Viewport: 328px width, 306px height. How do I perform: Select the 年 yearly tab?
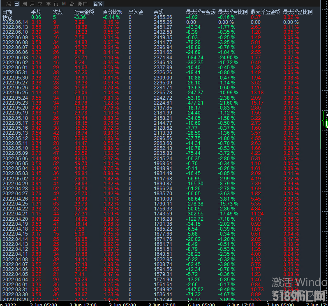click(x=49, y=4)
